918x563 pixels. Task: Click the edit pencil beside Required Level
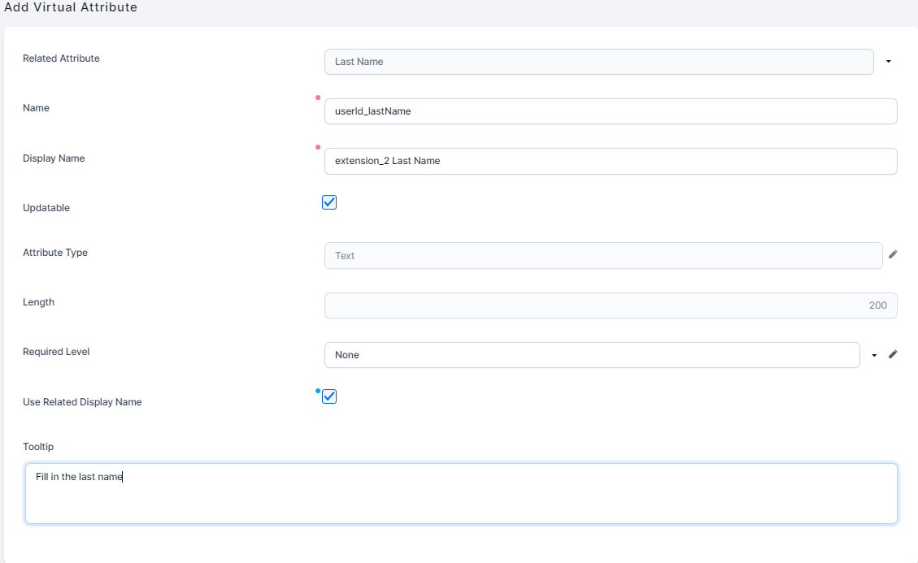892,354
